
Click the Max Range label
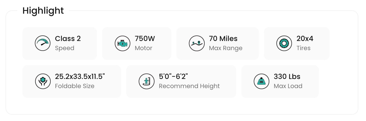tap(226, 48)
